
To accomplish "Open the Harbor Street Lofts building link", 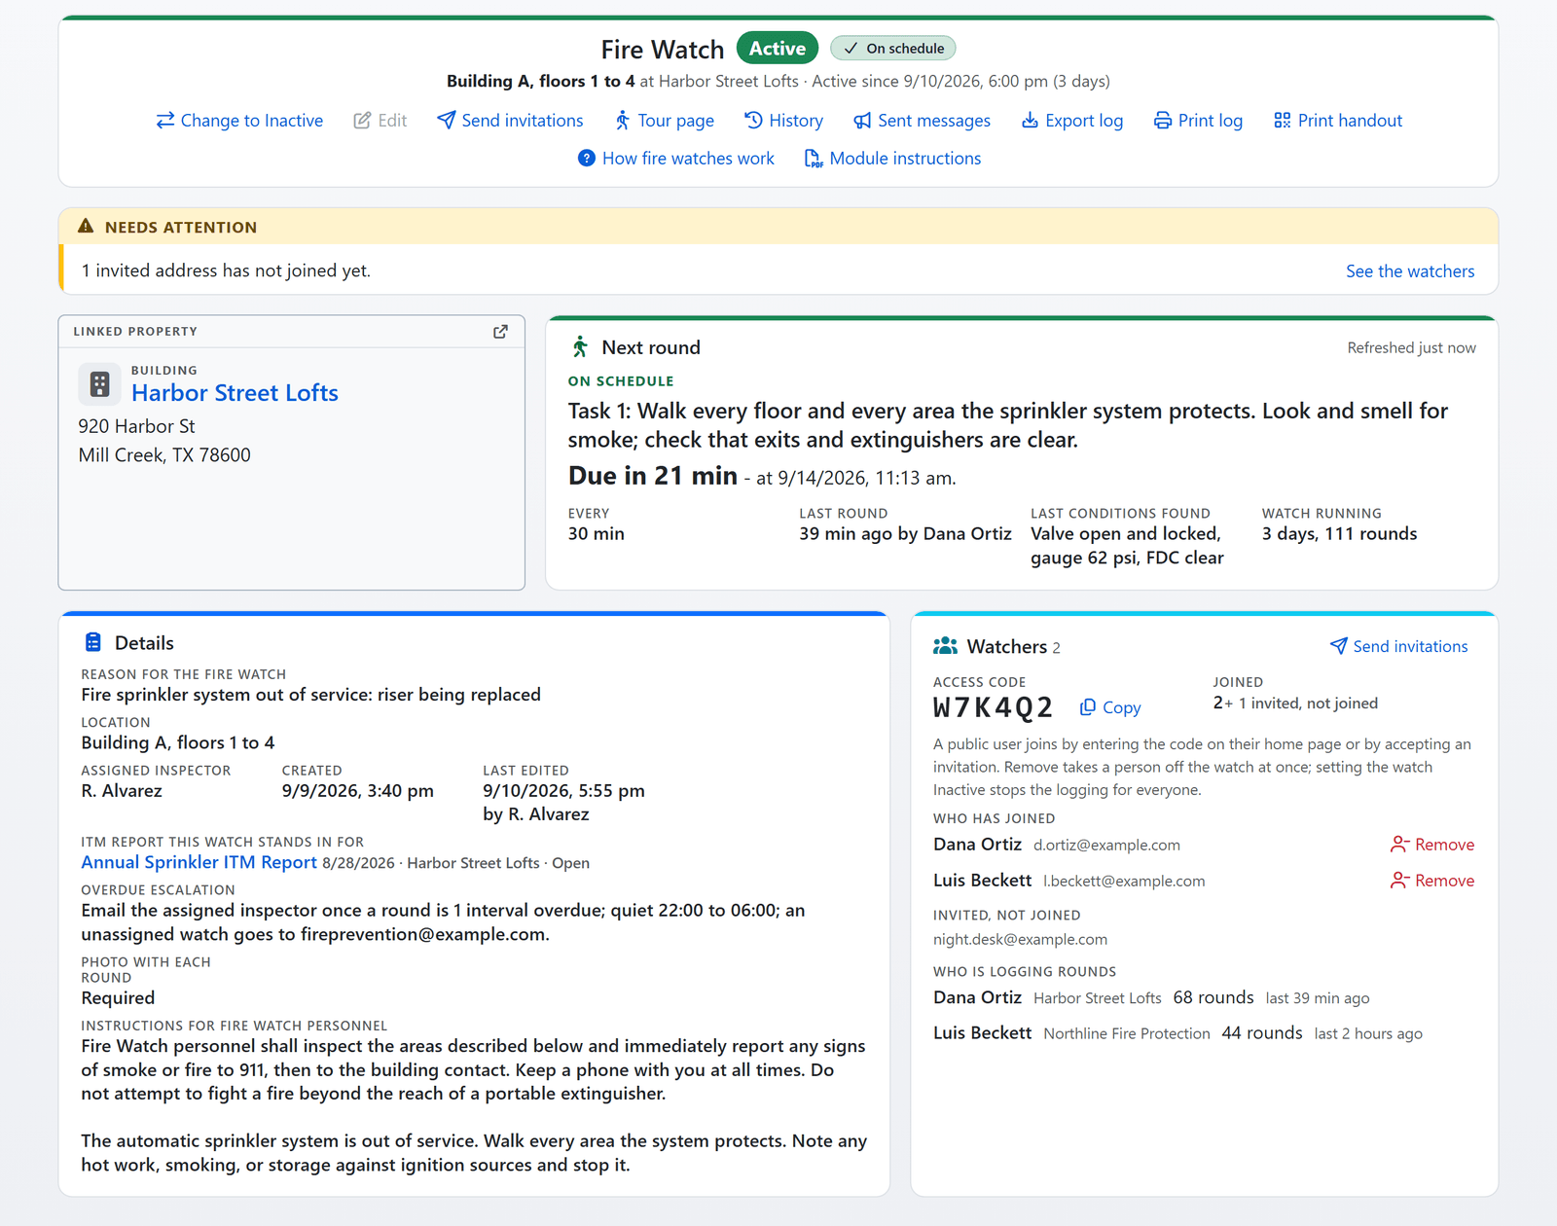I will pyautogui.click(x=235, y=393).
